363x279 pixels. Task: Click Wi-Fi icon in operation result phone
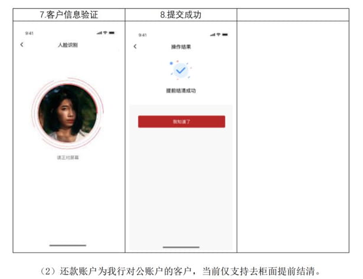(218, 34)
